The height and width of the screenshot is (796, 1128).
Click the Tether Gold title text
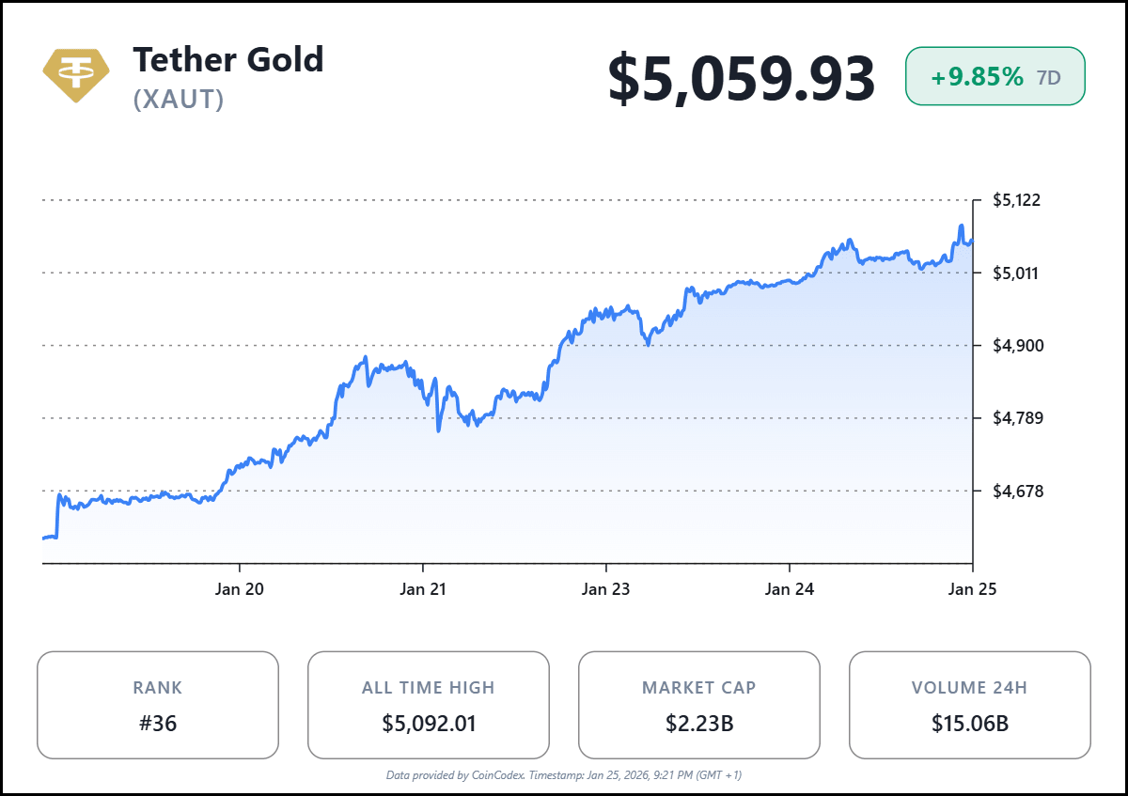tap(227, 60)
